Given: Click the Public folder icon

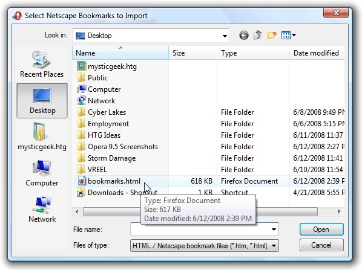Looking at the screenshot, I should pos(81,78).
